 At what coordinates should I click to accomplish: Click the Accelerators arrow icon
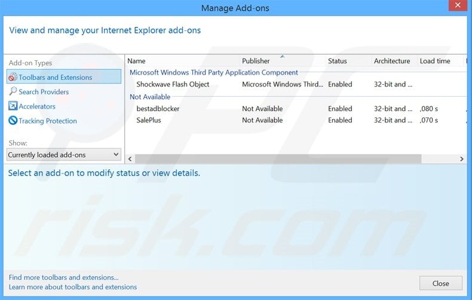(13, 106)
